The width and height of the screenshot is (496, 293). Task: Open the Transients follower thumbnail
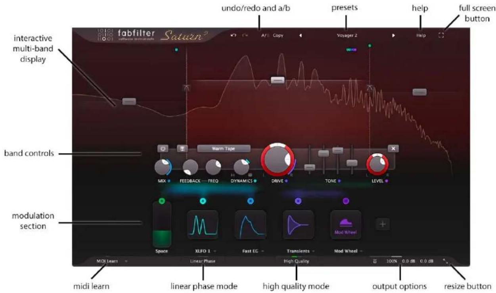[298, 225]
